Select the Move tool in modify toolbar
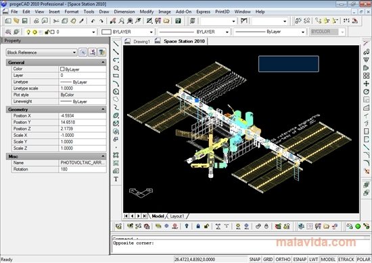 [366, 84]
